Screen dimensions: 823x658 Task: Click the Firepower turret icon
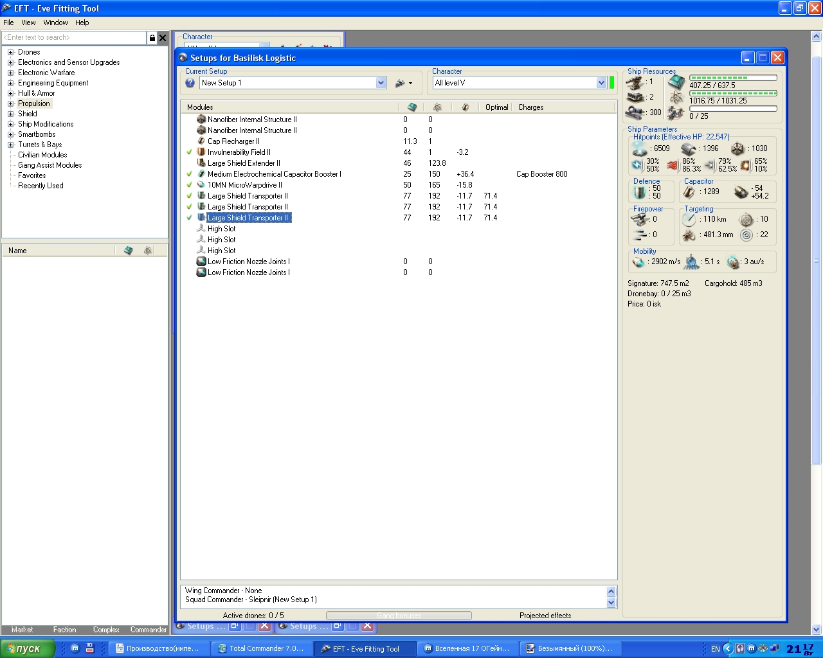point(640,220)
